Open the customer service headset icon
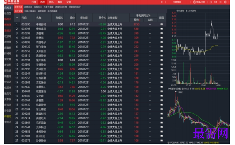The height and width of the screenshot is (145, 235). [x=211, y=2]
